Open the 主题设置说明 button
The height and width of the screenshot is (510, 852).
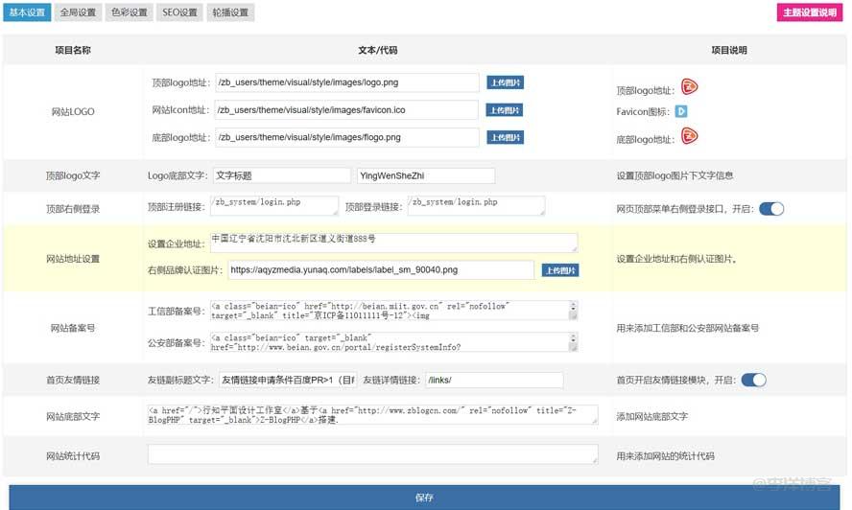pos(810,13)
